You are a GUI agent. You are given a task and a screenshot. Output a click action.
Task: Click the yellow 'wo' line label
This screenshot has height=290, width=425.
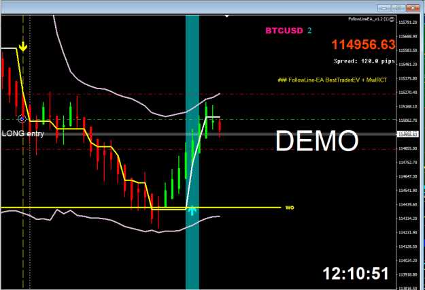(290, 208)
